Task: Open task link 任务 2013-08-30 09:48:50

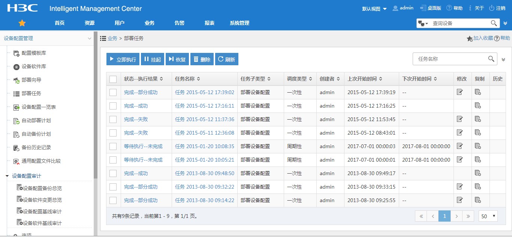Action: [204, 173]
